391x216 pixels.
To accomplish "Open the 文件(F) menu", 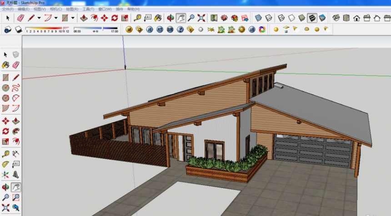I will (x=8, y=9).
